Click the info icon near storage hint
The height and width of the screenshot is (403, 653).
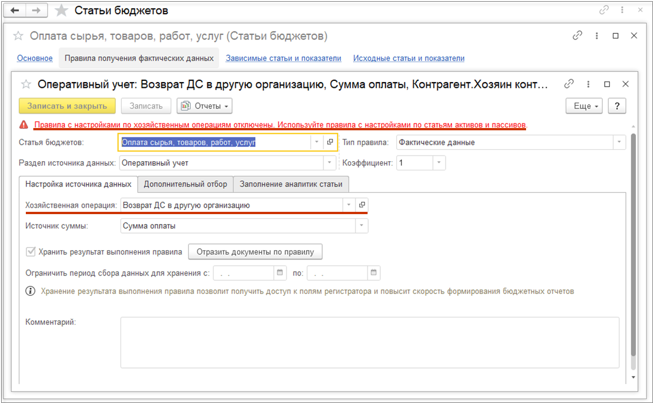tap(30, 291)
